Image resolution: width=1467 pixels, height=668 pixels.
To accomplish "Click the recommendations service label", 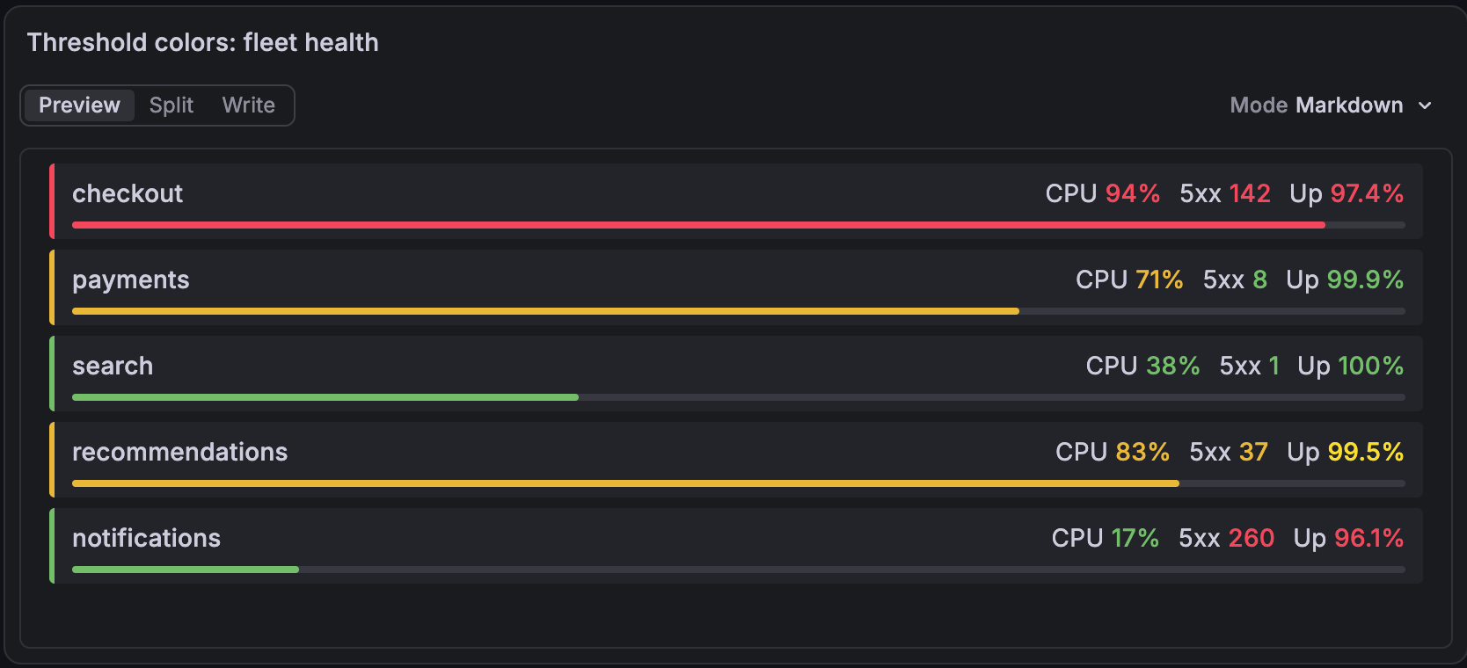I will click(179, 452).
